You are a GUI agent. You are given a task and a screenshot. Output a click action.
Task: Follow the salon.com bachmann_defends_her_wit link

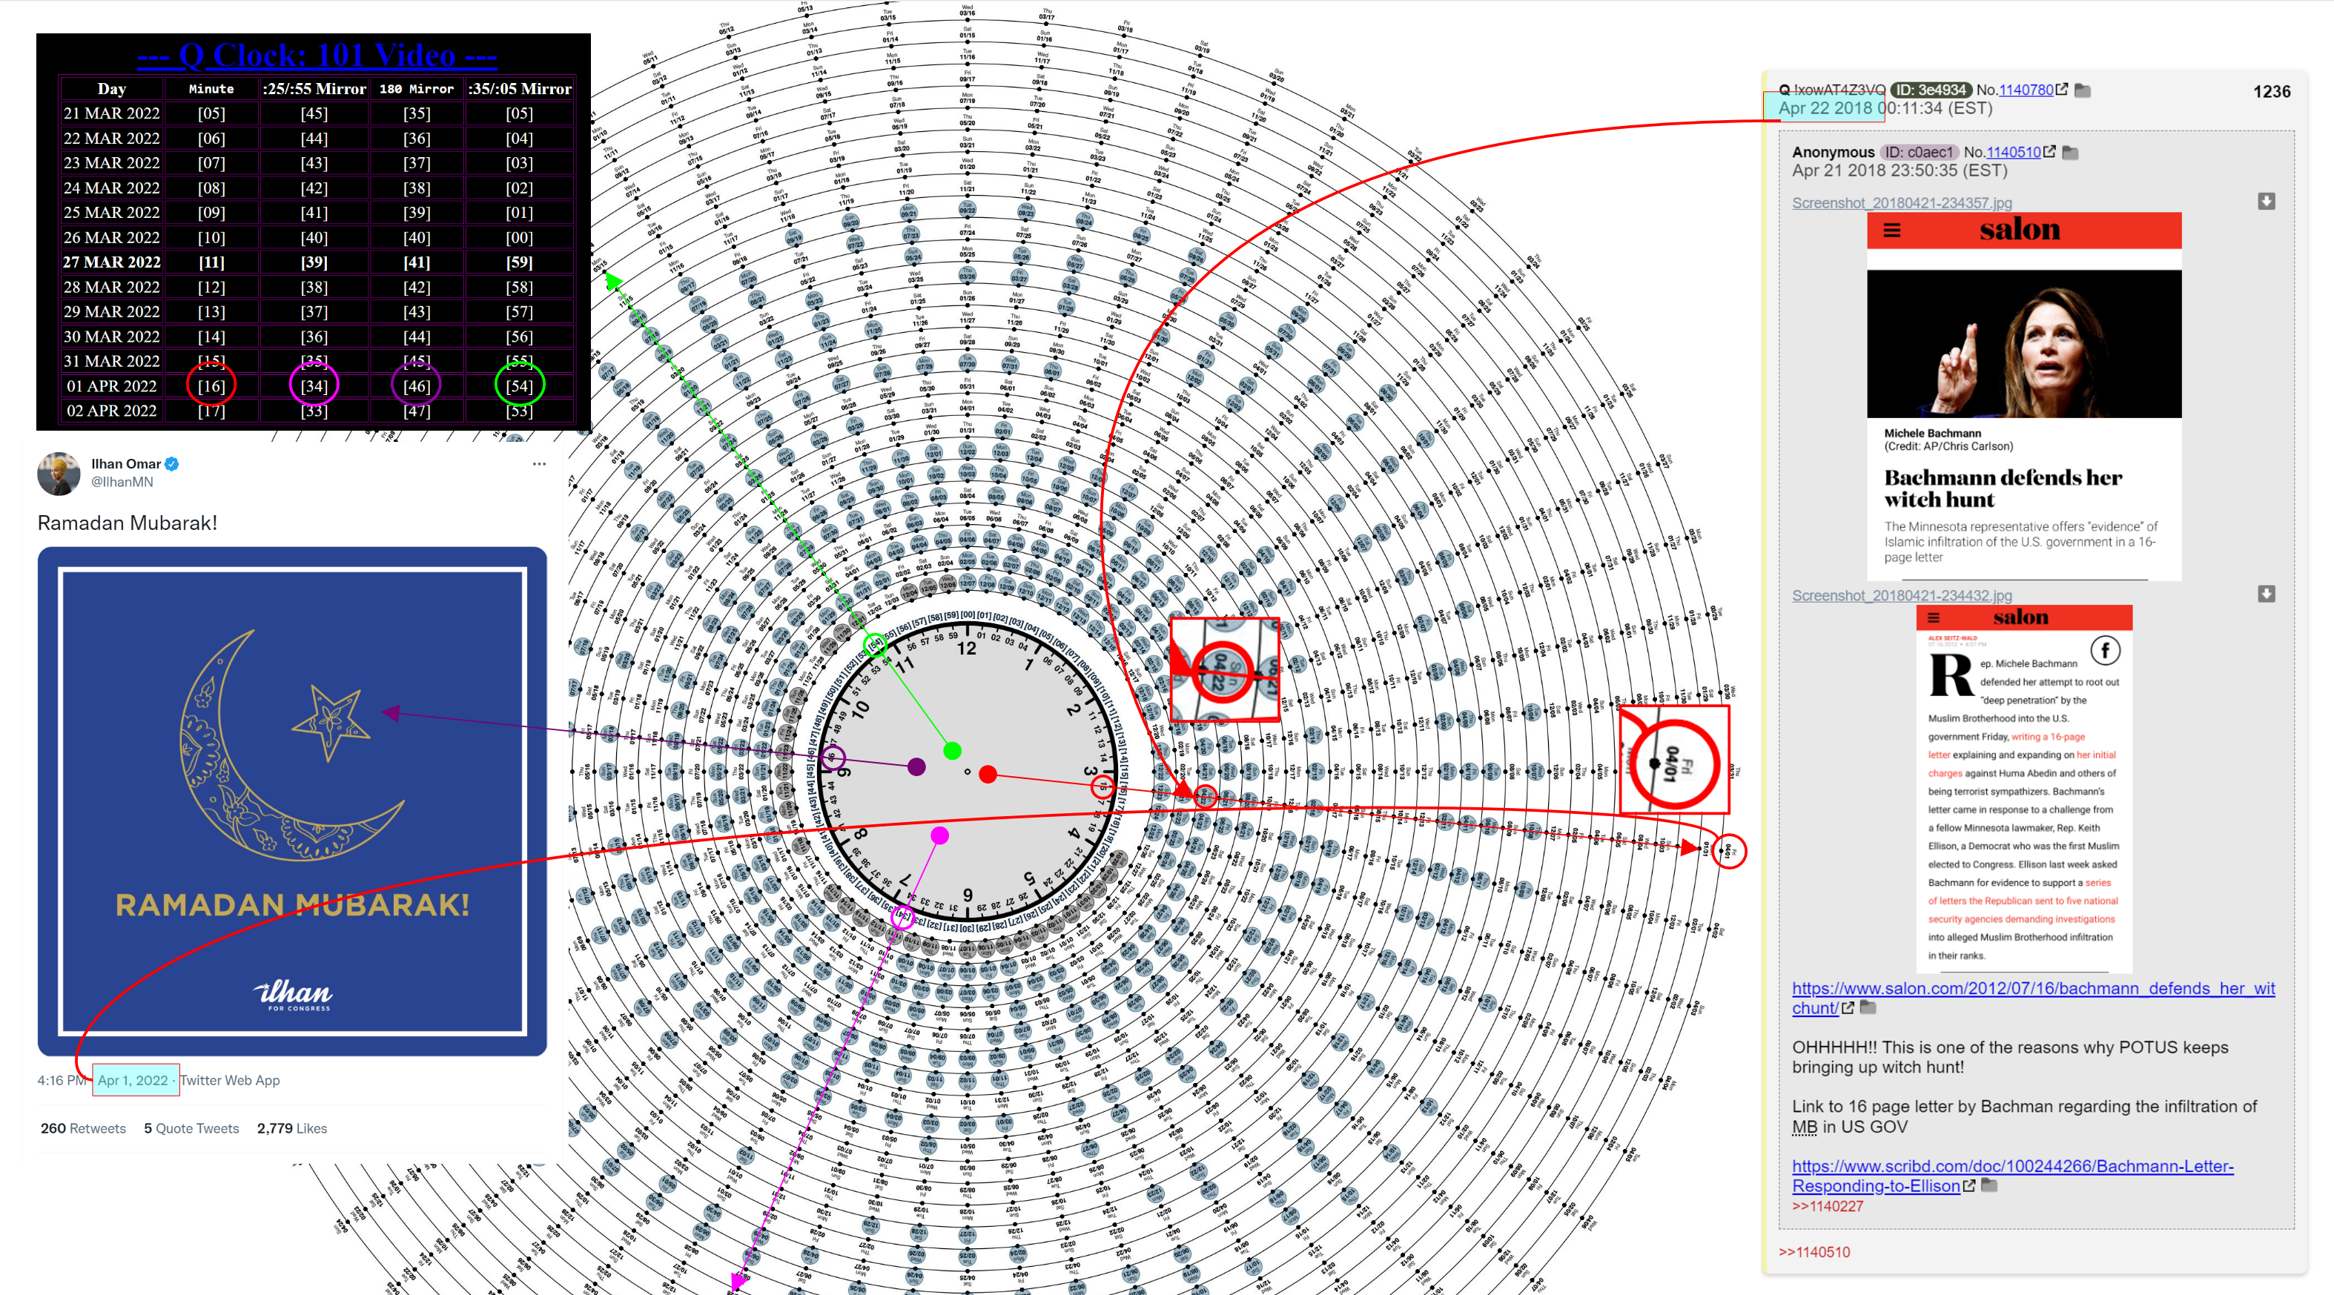[x=2033, y=998]
